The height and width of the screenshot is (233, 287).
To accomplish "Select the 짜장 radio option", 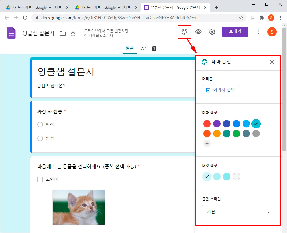I will [x=40, y=125].
